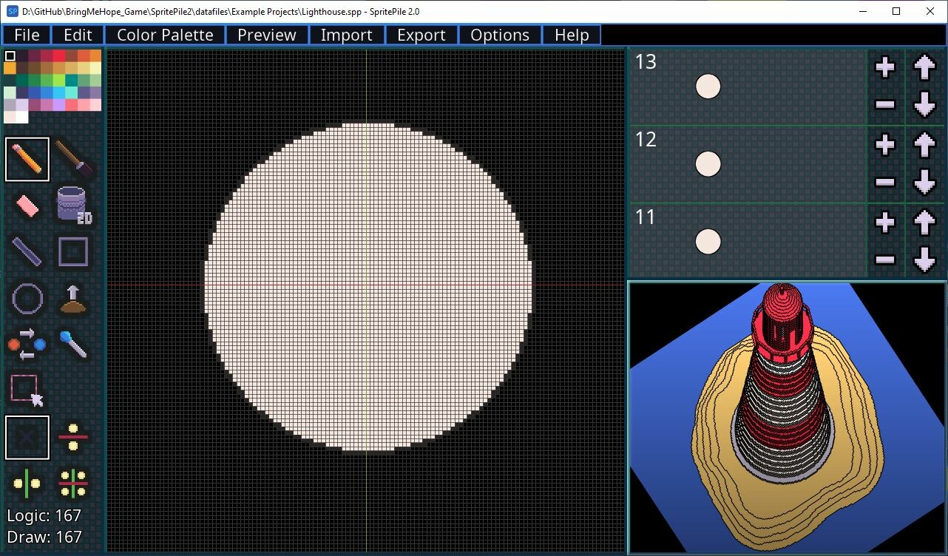Viewport: 948px width, 556px height.
Task: Toggle the X deselect tool
Action: coord(27,437)
